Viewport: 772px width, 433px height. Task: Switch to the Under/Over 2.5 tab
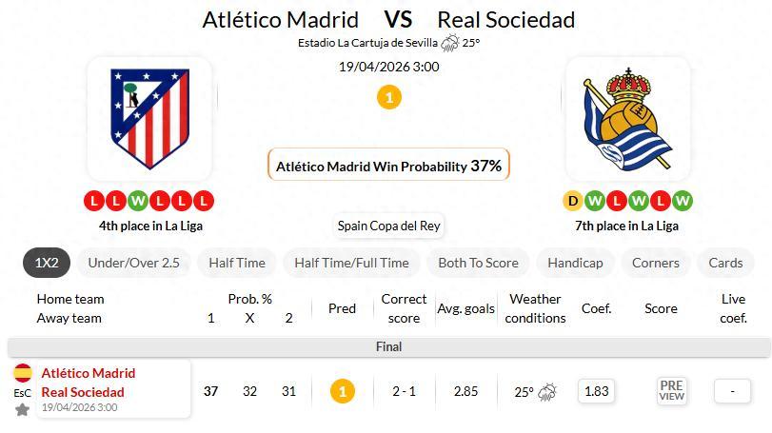133,263
